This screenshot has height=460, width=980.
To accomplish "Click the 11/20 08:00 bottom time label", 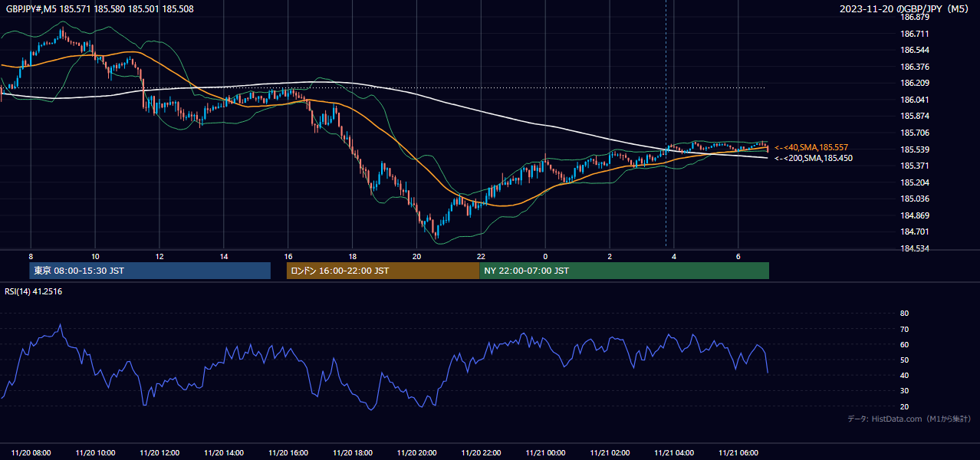I will (x=31, y=452).
